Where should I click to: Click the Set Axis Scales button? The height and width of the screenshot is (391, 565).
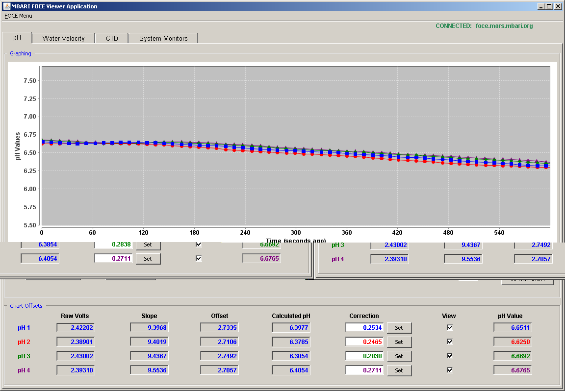(527, 281)
